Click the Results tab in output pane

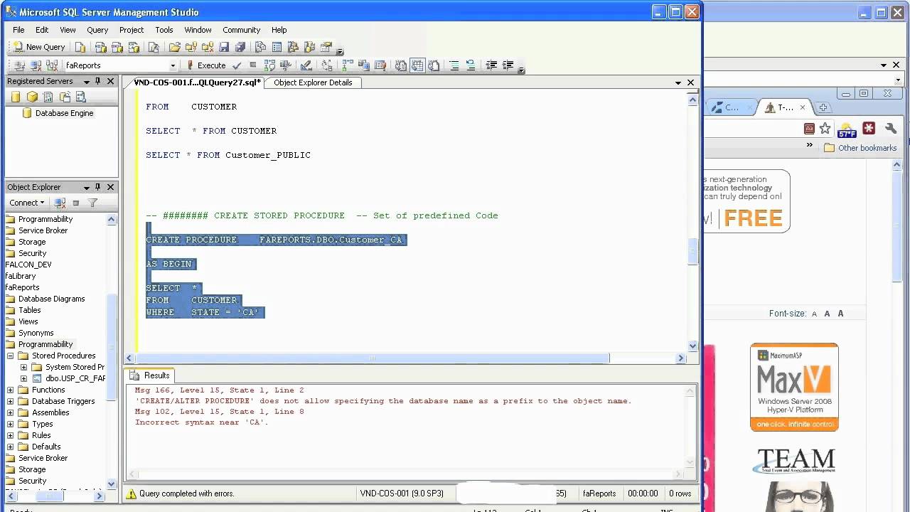tap(151, 375)
